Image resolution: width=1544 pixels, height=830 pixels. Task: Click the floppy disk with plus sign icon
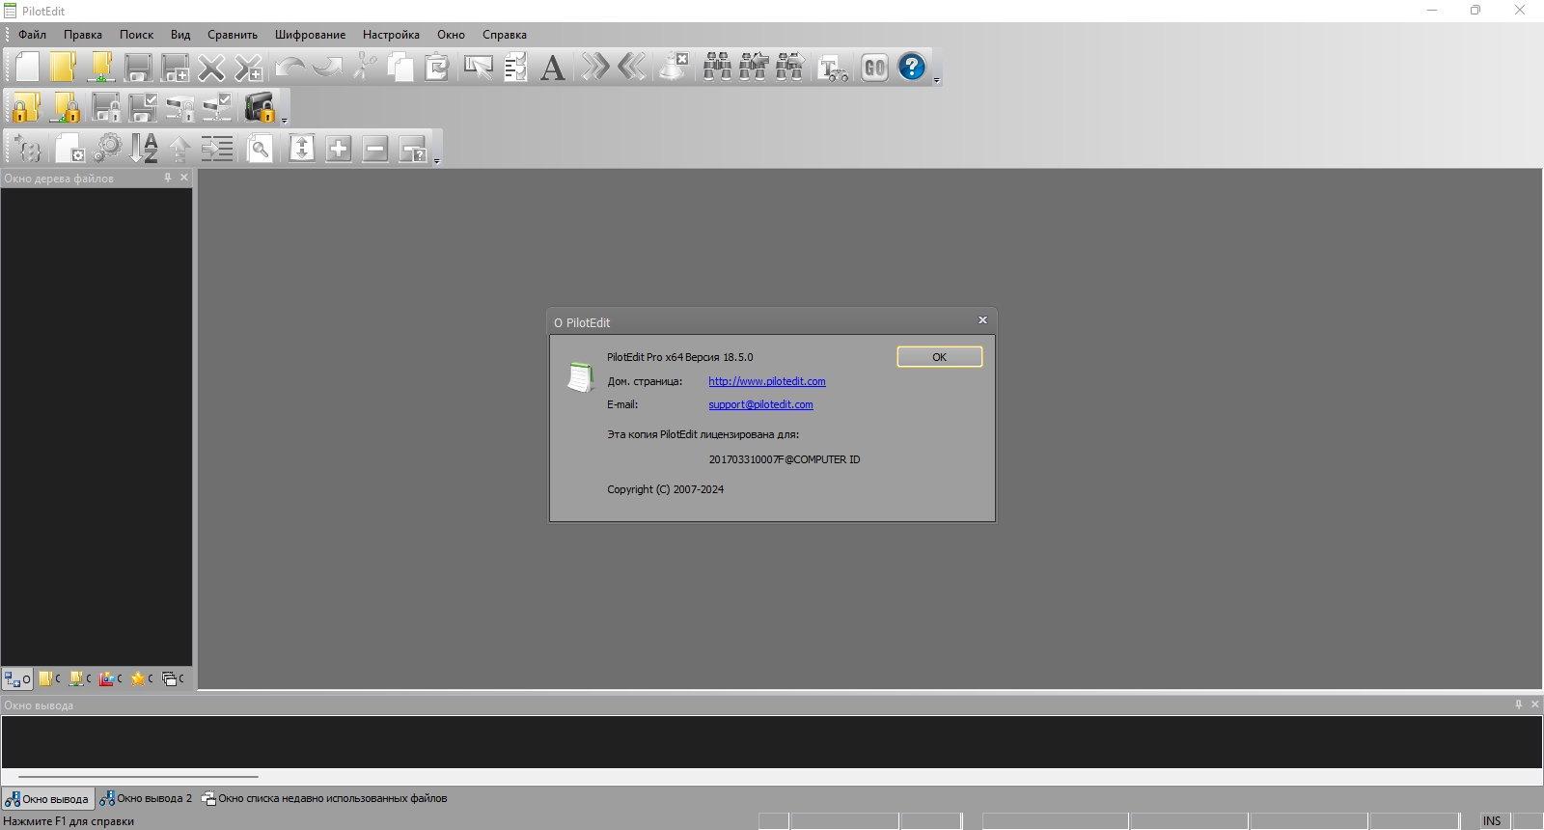pyautogui.click(x=175, y=67)
